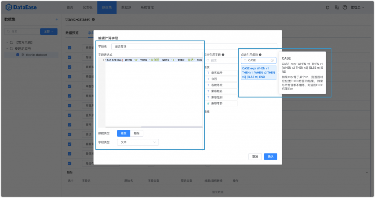Click the folder icon of 泰坦尼克号

tap(11, 49)
